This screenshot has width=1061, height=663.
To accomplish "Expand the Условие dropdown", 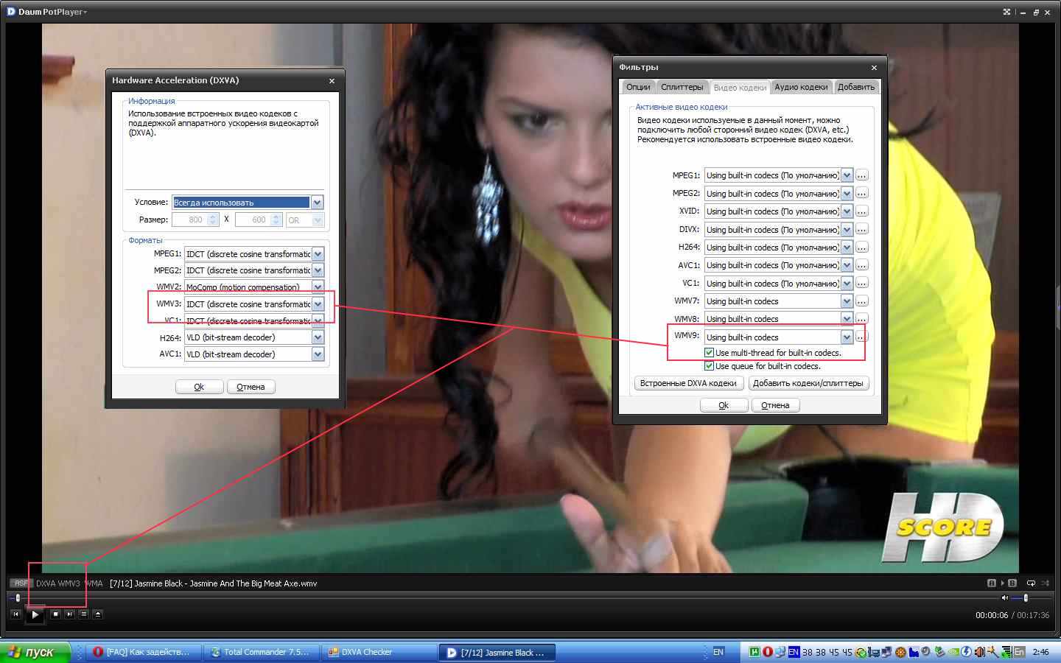I will [317, 203].
